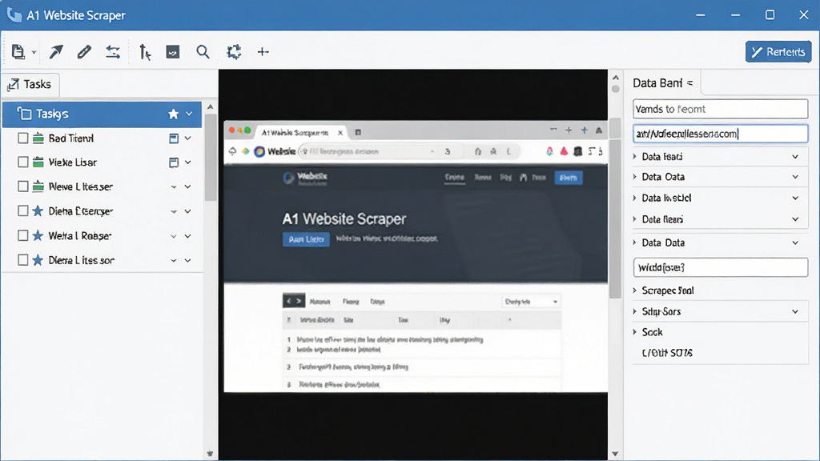Click the blue button under A1 Website Scraper heading
The width and height of the screenshot is (820, 461).
[x=306, y=239]
